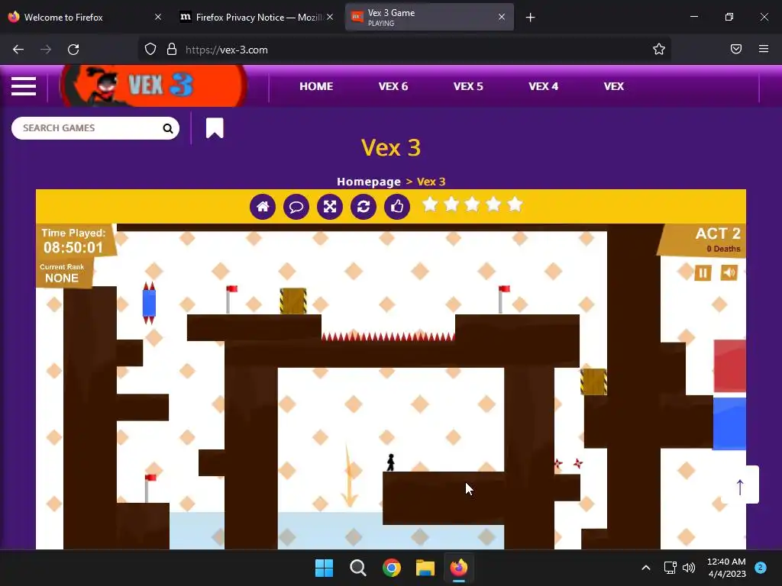
Task: Click the scroll-to-top arrow button
Action: [x=739, y=485]
